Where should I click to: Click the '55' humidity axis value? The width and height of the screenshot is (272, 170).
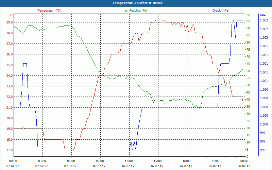pos(248,78)
